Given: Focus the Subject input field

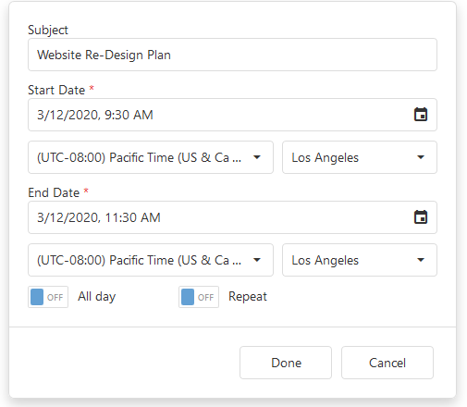Looking at the screenshot, I should click(x=232, y=55).
